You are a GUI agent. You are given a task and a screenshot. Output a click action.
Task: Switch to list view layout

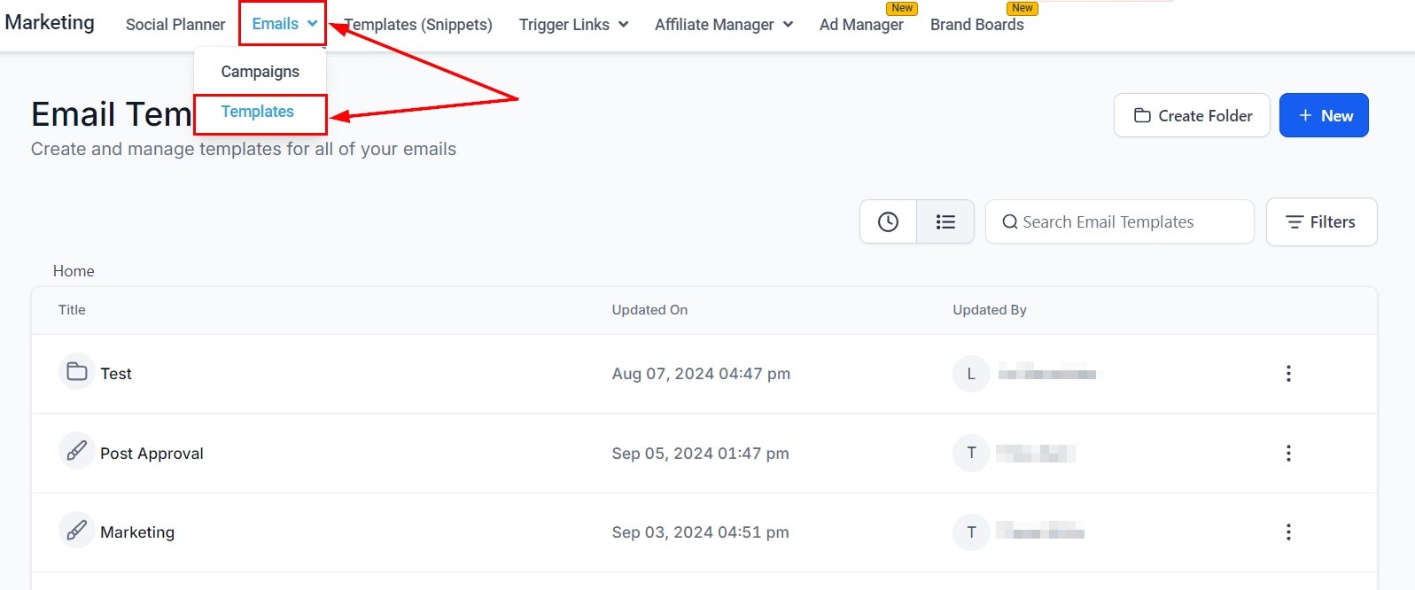[945, 221]
